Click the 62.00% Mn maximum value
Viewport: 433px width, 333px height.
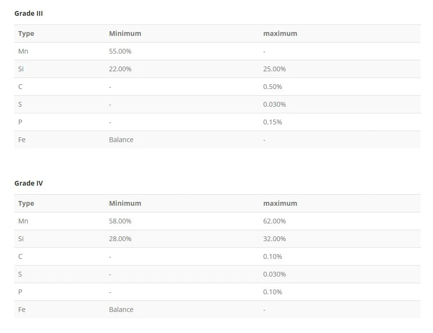pos(274,221)
